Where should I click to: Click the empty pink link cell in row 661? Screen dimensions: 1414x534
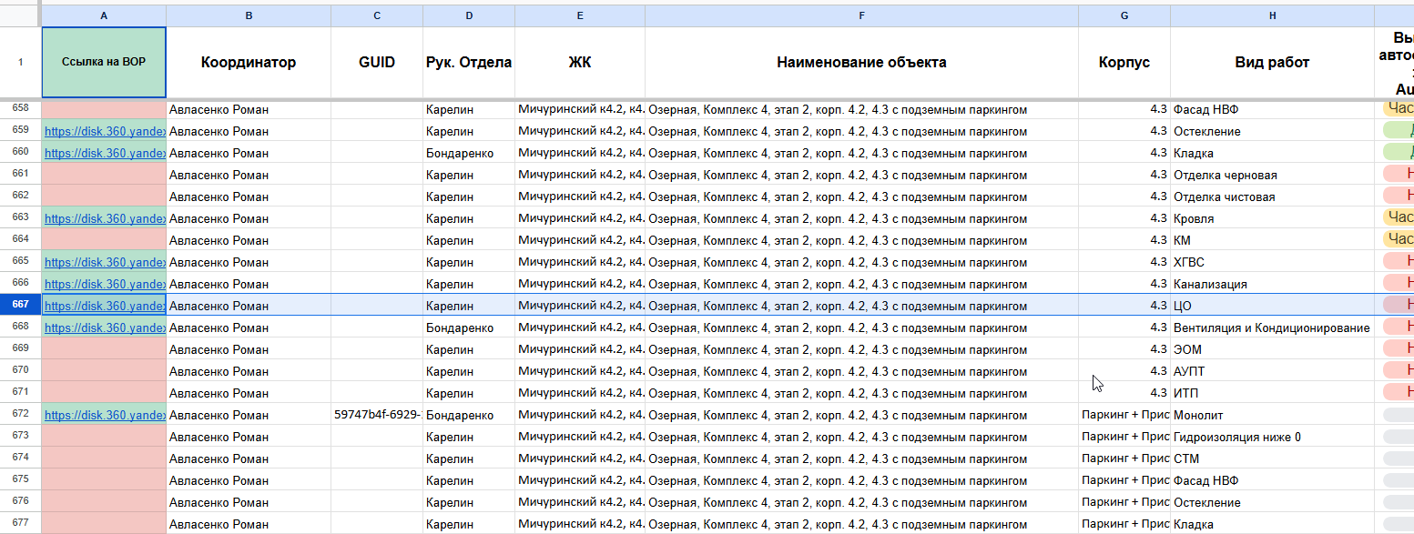[x=104, y=175]
